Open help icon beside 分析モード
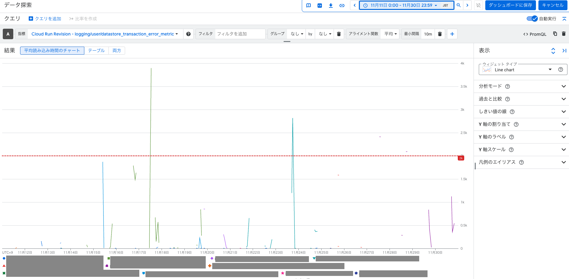Viewport: 569px width, 279px height. (x=508, y=86)
